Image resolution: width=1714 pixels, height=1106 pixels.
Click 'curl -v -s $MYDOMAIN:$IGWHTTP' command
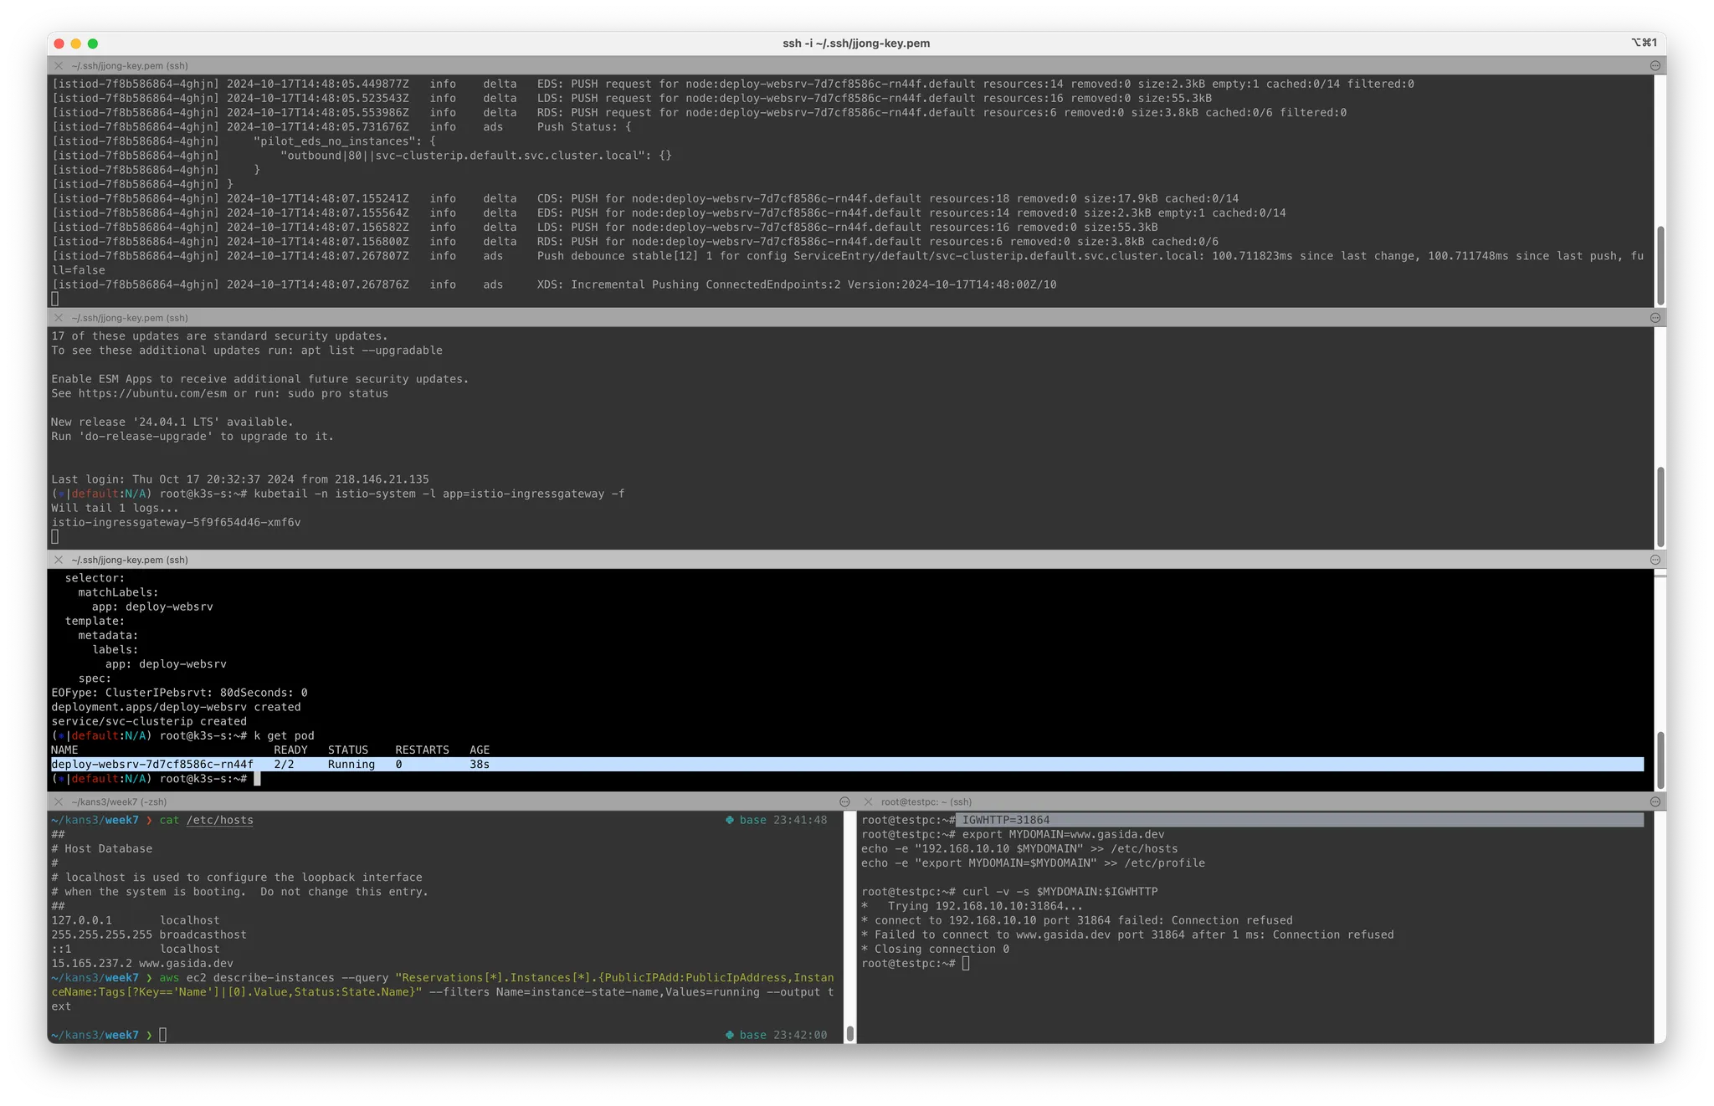[x=1060, y=892]
